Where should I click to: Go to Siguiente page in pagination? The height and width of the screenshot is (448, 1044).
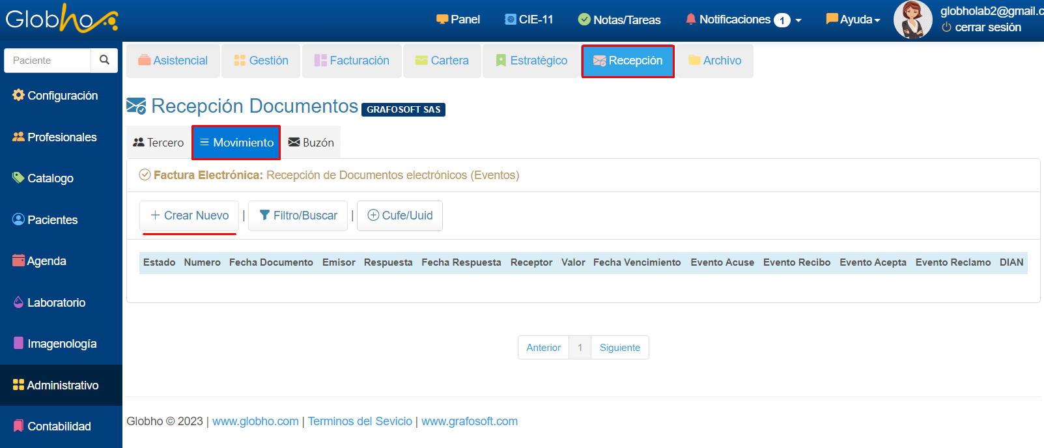pos(619,348)
